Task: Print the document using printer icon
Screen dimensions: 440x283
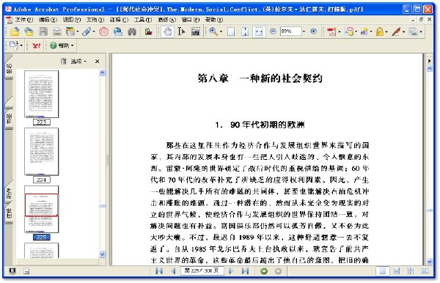Action: (x=57, y=32)
